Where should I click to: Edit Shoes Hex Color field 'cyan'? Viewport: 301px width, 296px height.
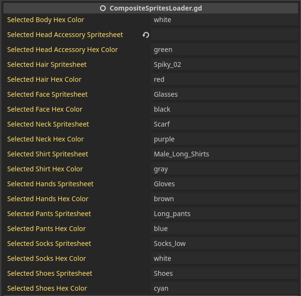click(x=225, y=288)
